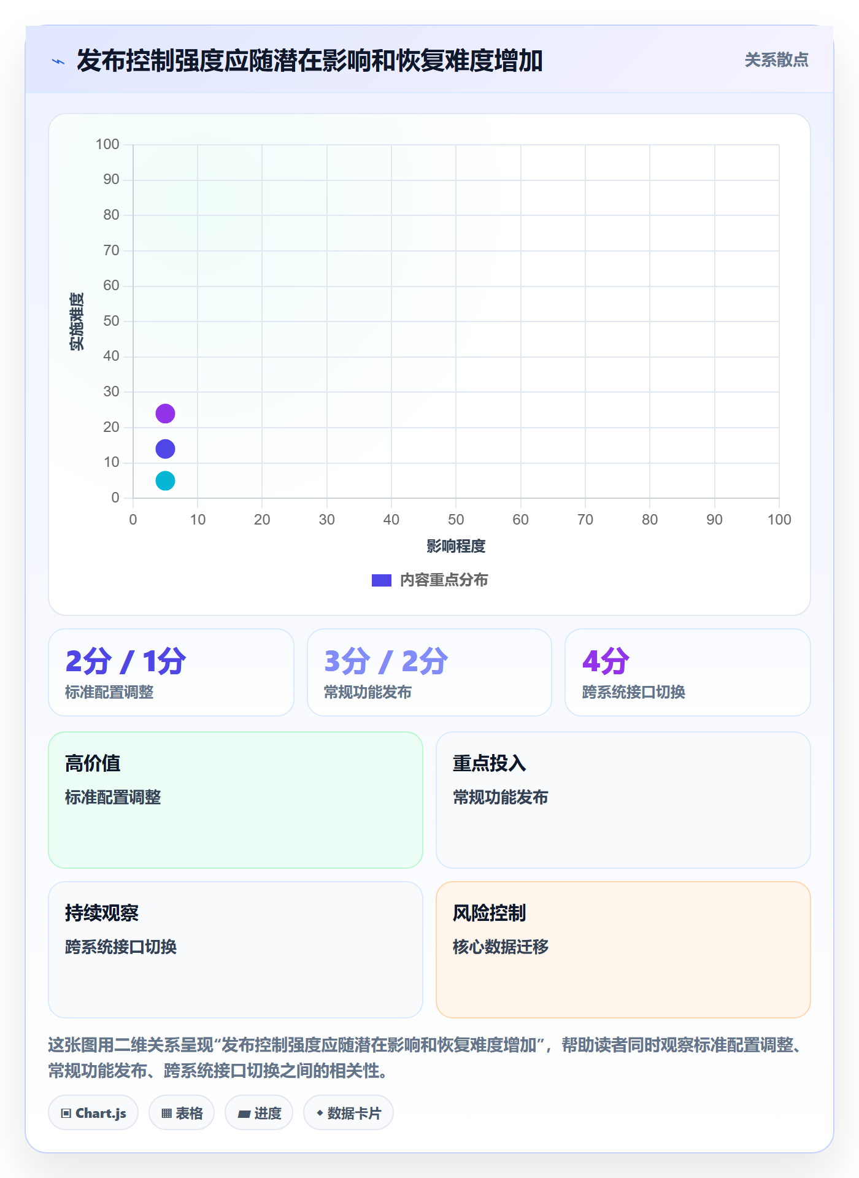Click the 数据卡片 tag chip
Viewport: 859px width, 1178px height.
point(349,1113)
